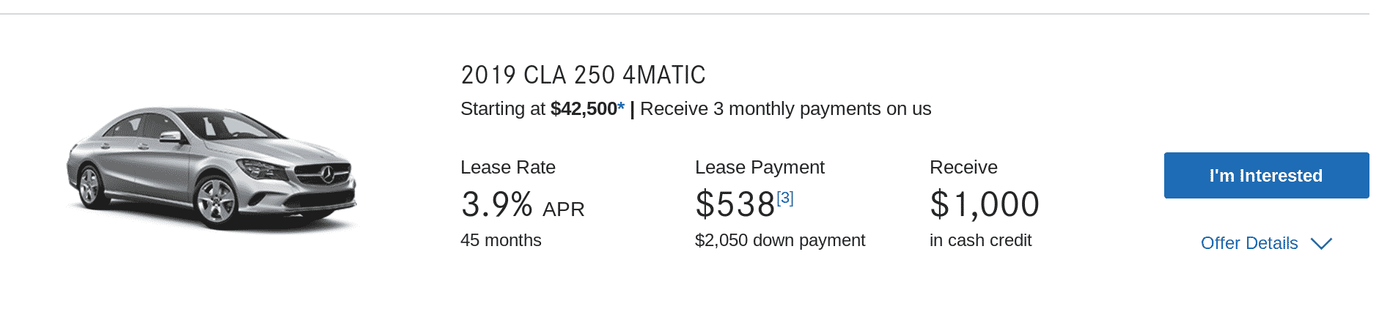
Task: Click the $1,000 cash credit amount
Action: pyautogui.click(x=984, y=204)
